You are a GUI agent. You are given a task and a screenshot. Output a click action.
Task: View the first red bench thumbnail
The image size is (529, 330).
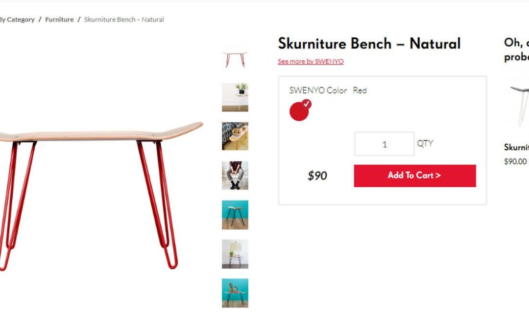click(x=235, y=59)
